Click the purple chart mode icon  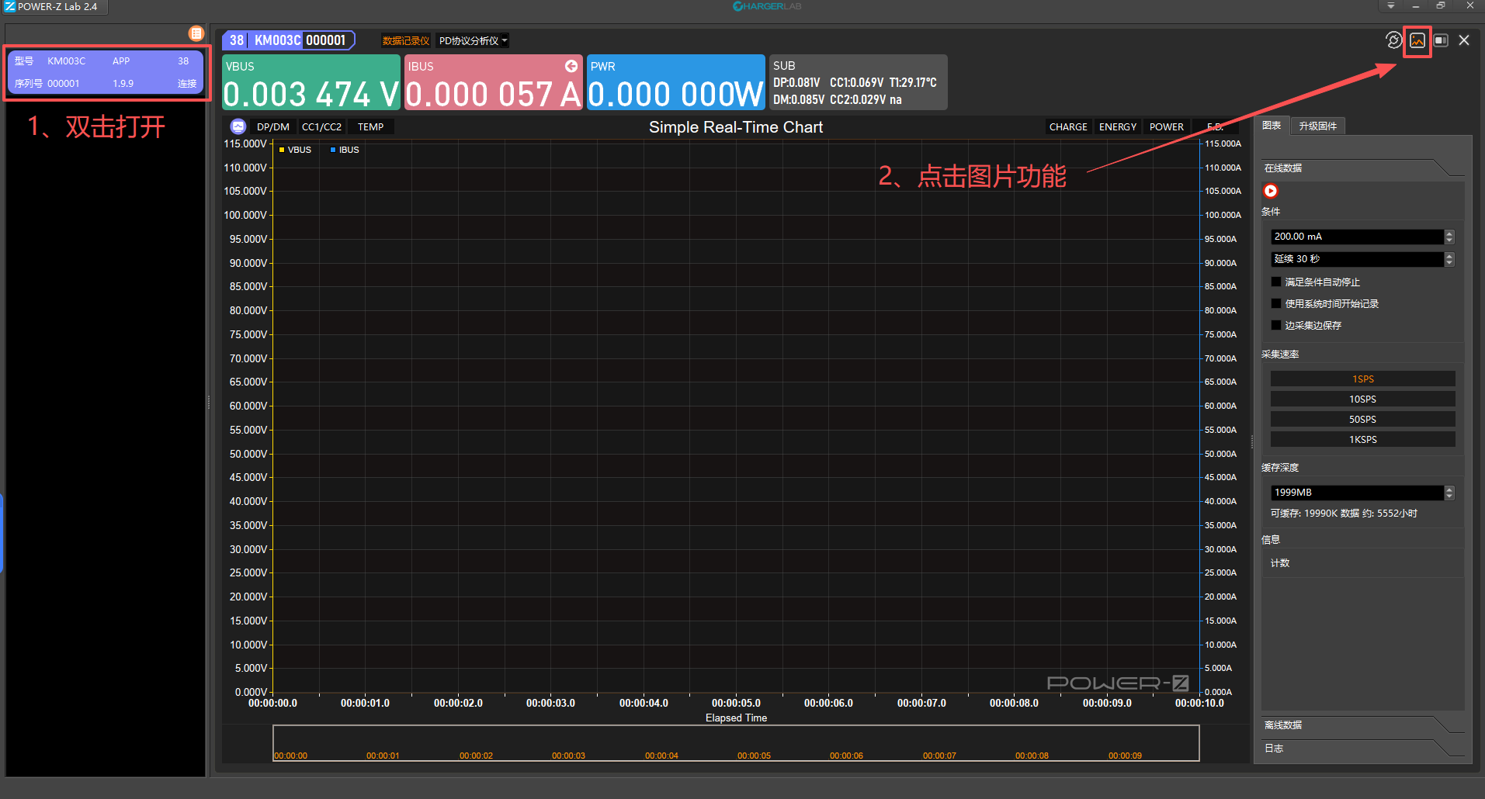pyautogui.click(x=238, y=126)
